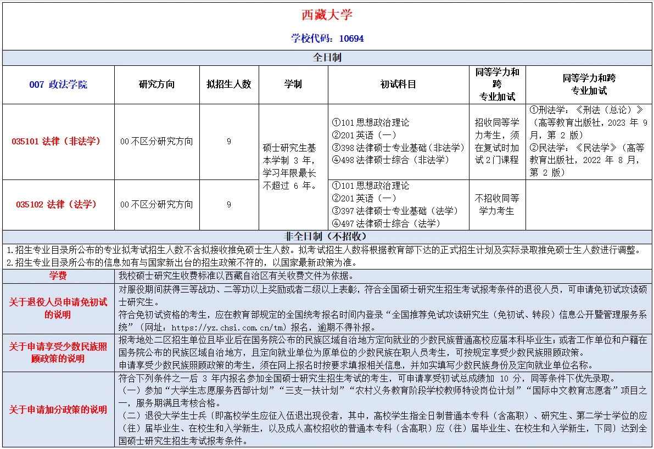
Task: Select the 学校代码：10694 text
Action: point(327,38)
